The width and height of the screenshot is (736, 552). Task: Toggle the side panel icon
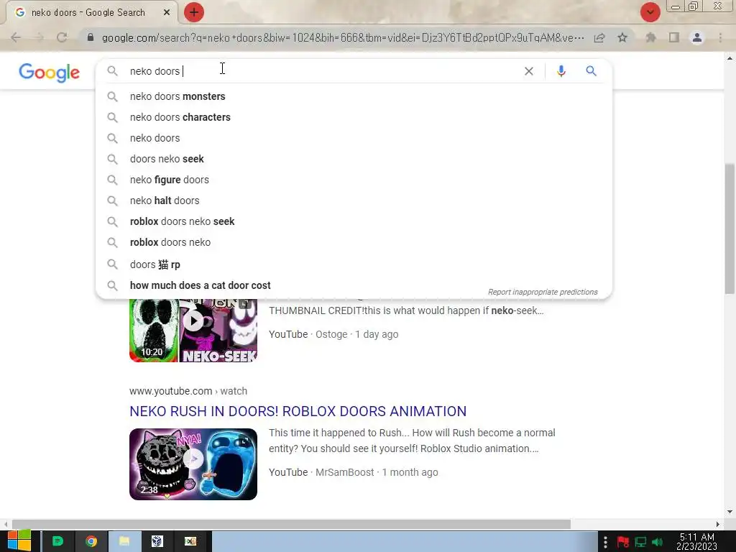pyautogui.click(x=674, y=37)
